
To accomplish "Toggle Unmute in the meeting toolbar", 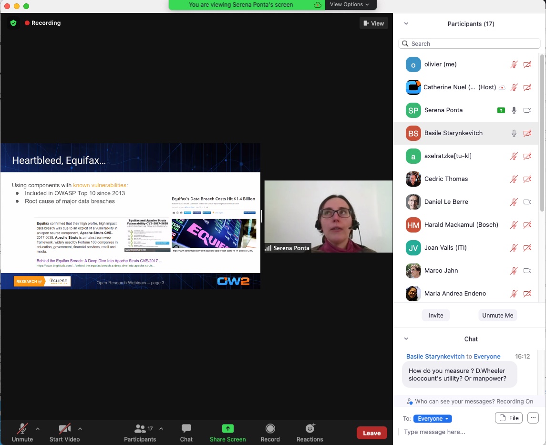I will [22, 433].
